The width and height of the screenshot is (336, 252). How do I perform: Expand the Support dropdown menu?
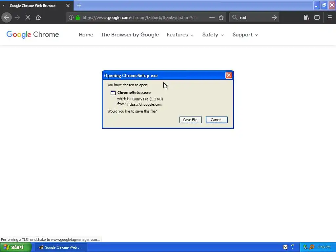pos(245,35)
